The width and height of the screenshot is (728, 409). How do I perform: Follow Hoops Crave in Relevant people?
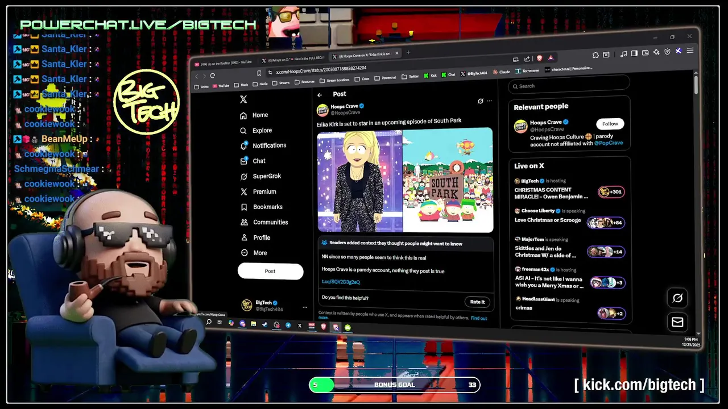pyautogui.click(x=610, y=124)
